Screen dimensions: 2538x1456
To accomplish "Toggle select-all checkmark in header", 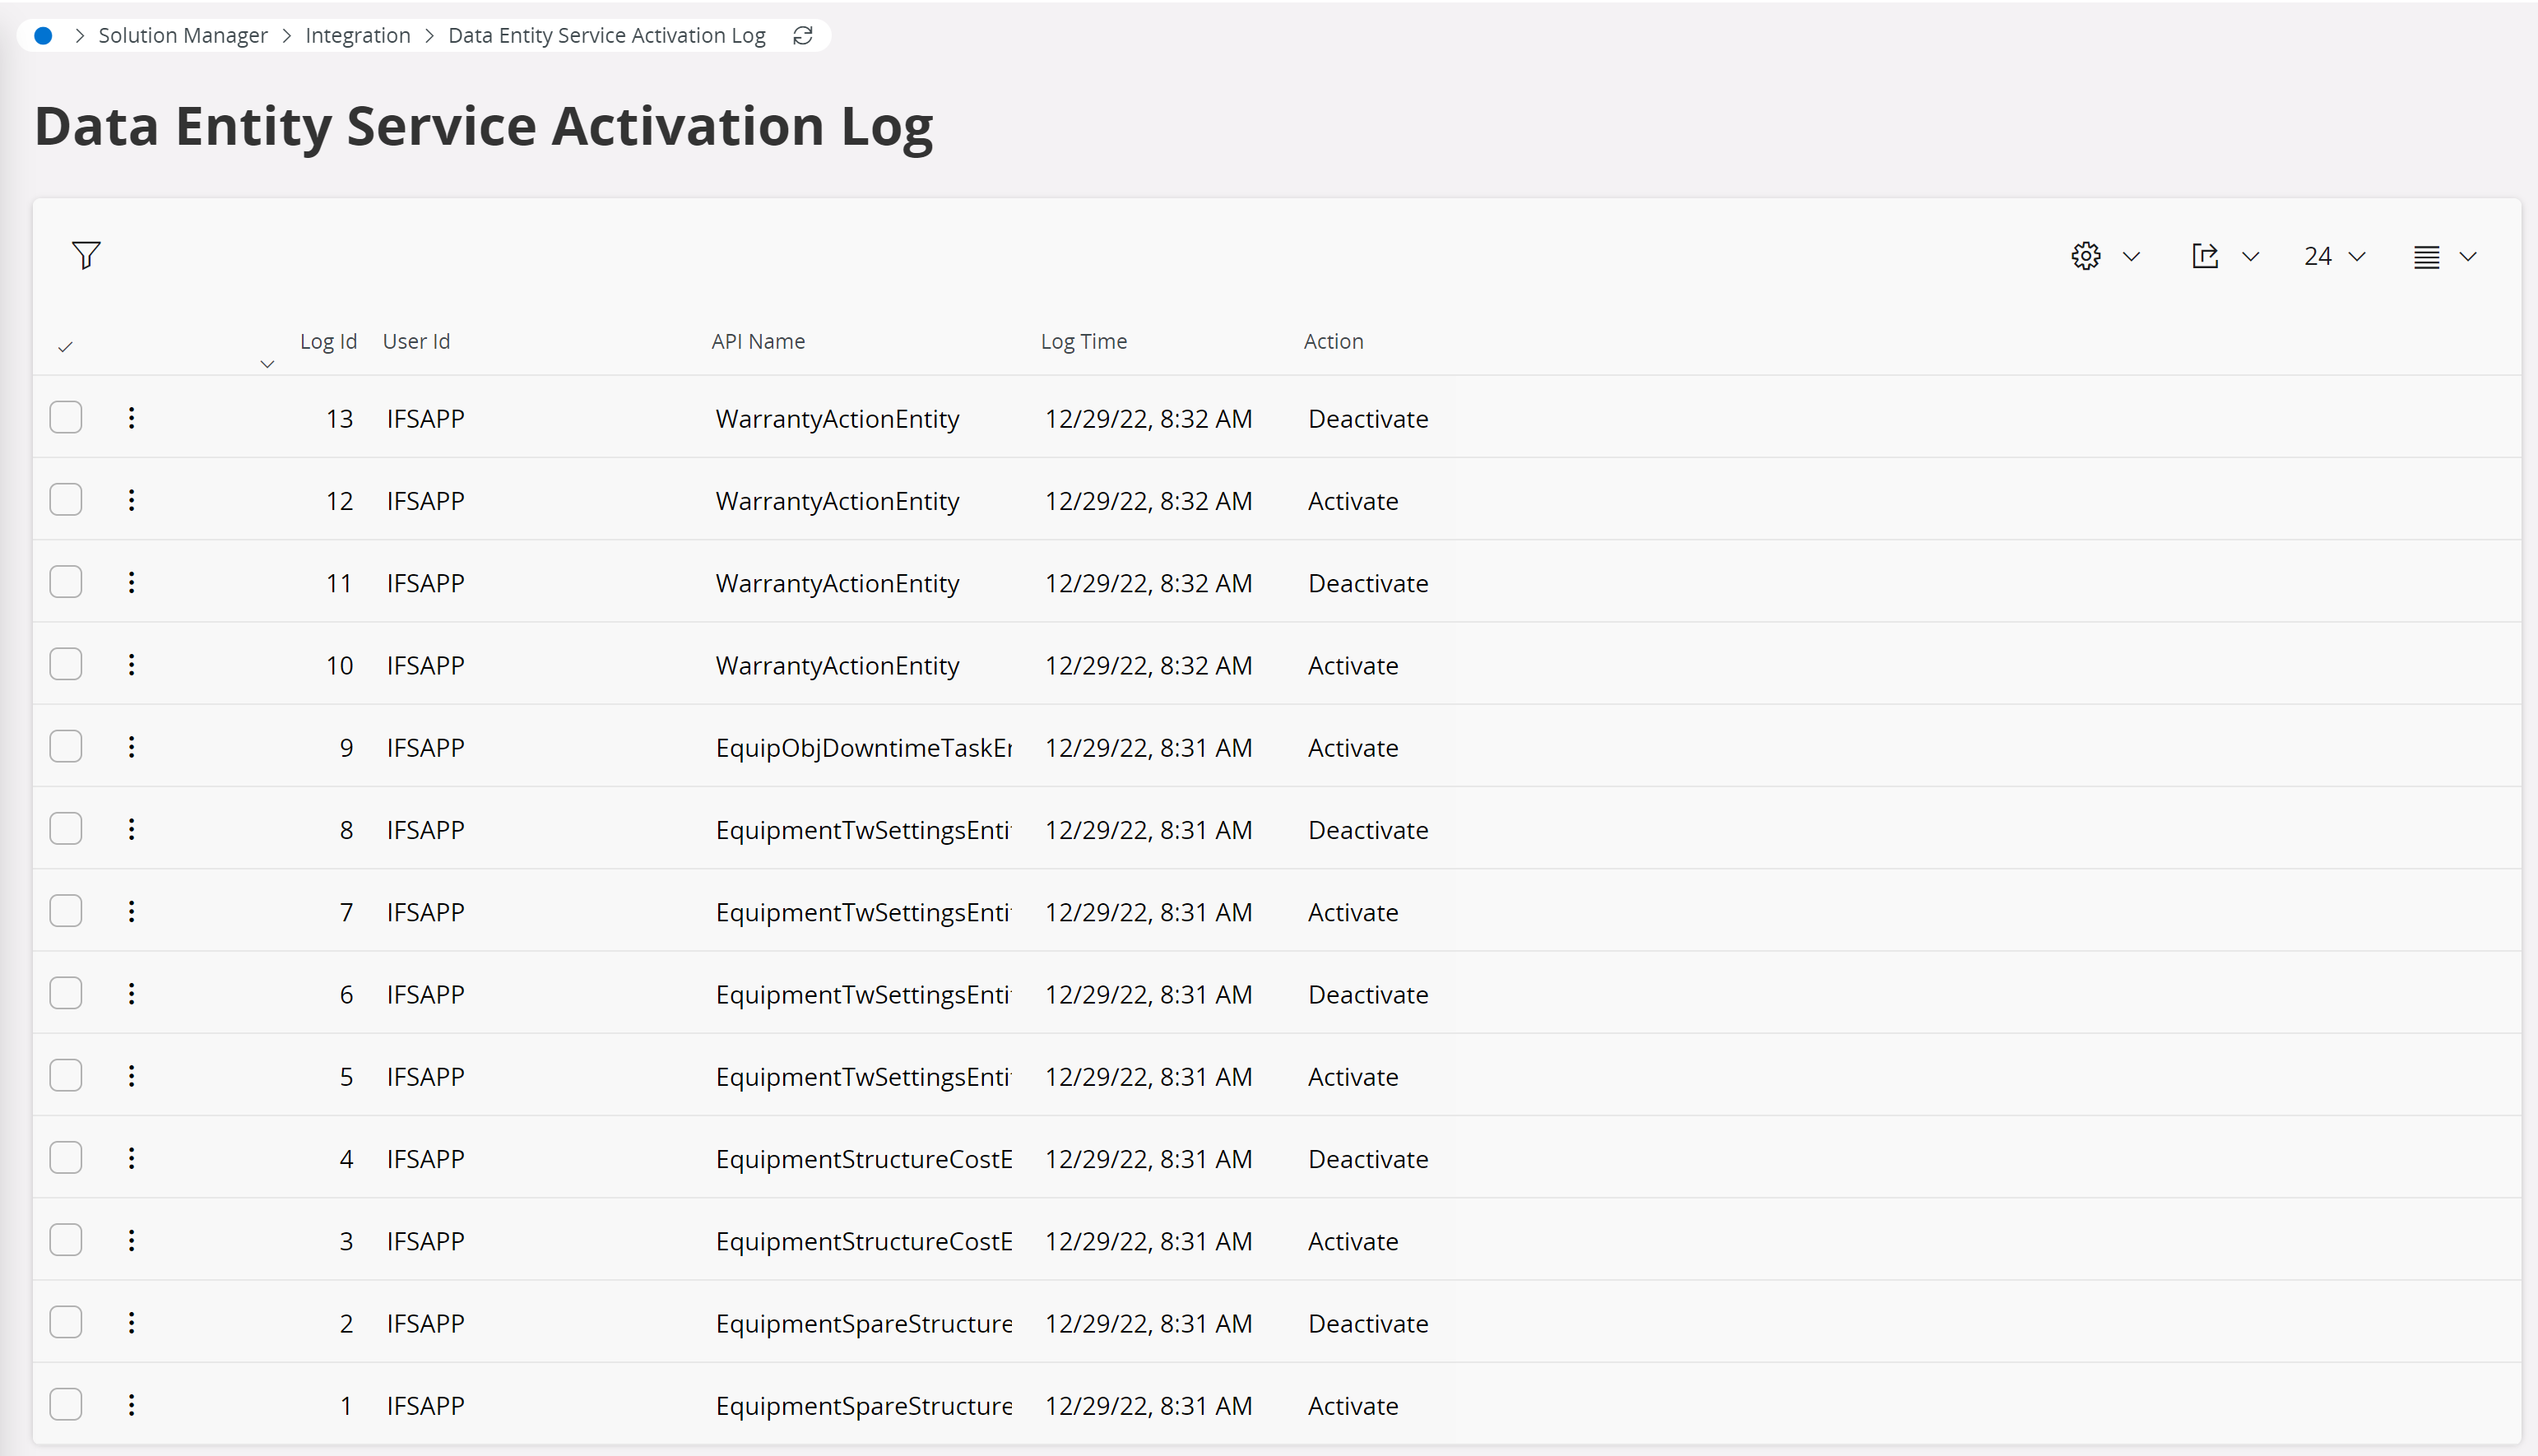I will pos(65,347).
